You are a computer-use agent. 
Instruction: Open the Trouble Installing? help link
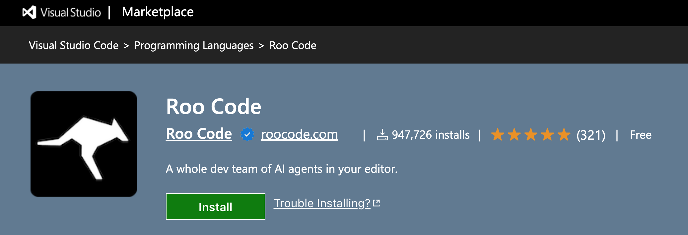[x=322, y=203]
